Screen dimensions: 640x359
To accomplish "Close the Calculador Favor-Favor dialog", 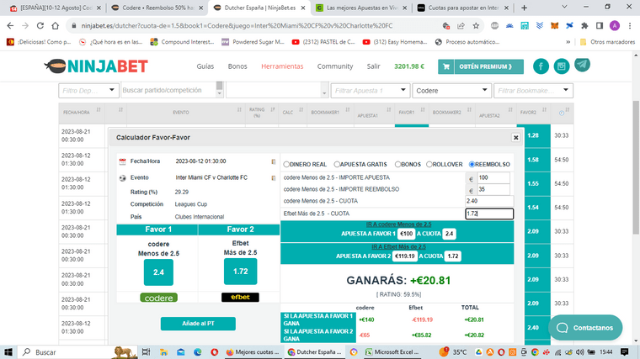I will (x=515, y=138).
